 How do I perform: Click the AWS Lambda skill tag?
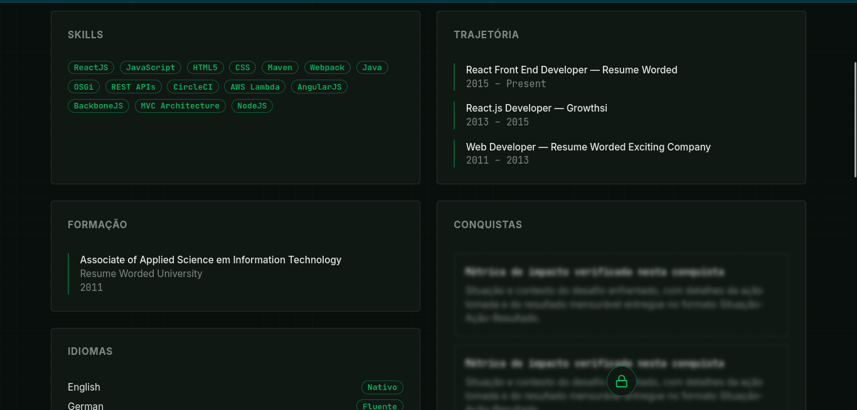point(255,87)
